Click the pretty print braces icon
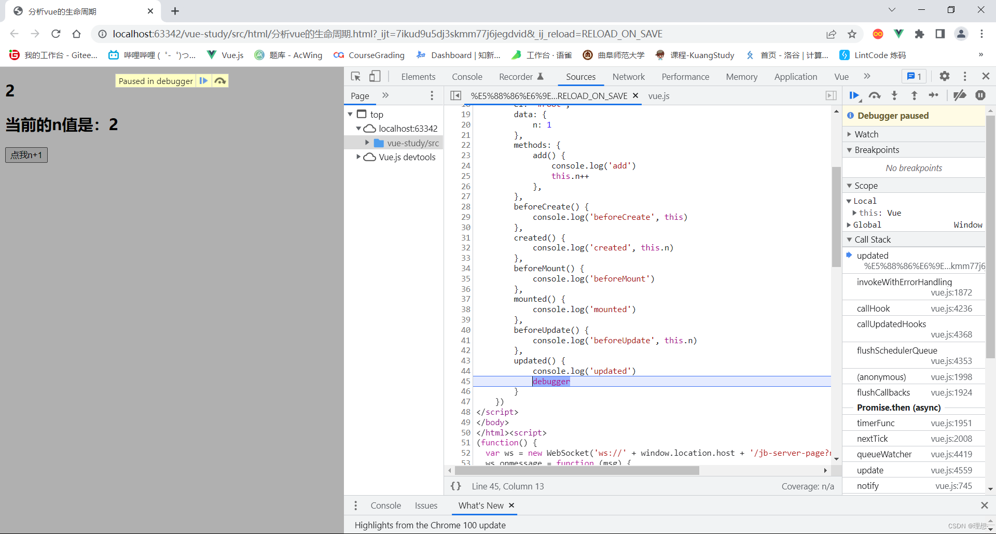996x534 pixels. coord(456,486)
